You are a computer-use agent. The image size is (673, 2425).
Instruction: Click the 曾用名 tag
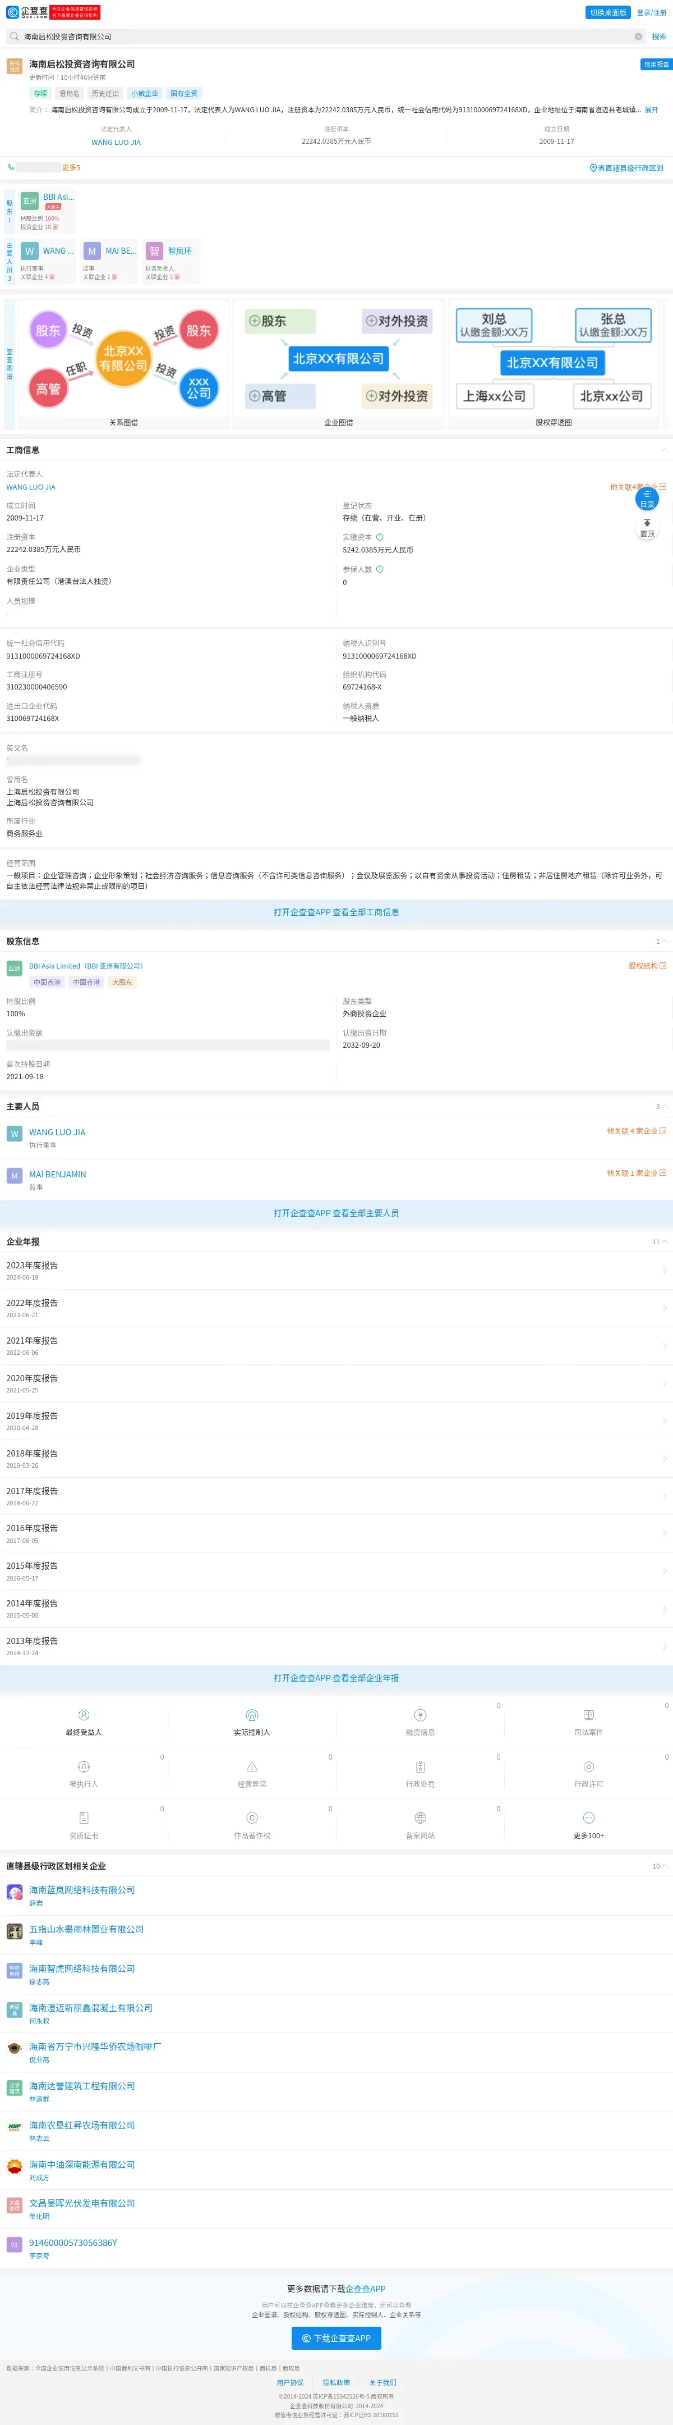pos(70,93)
